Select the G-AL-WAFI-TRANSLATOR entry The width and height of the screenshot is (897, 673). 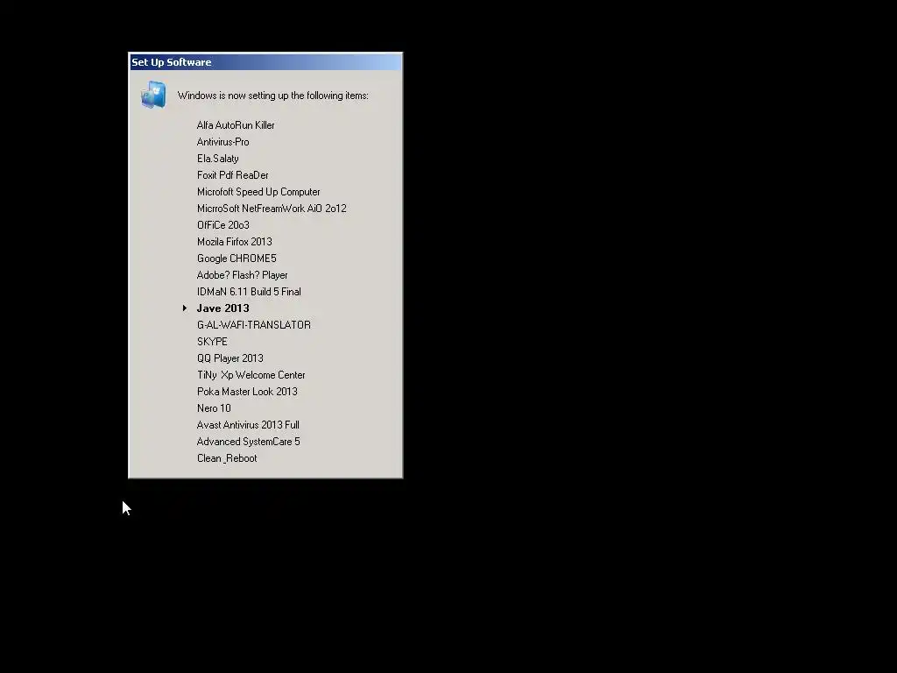click(x=254, y=324)
